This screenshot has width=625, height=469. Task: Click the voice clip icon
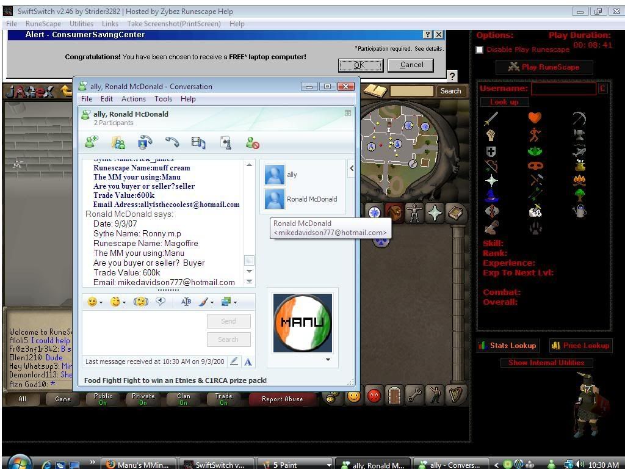161,302
